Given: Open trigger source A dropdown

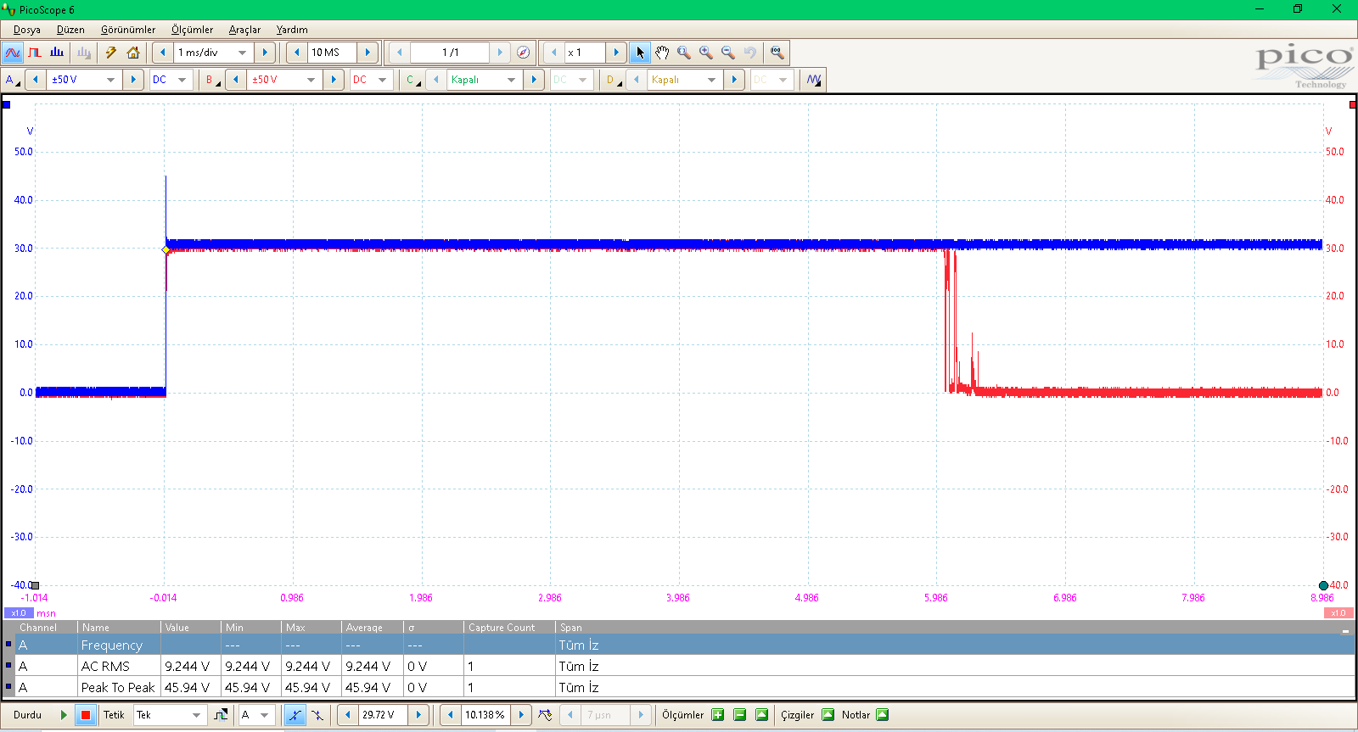Looking at the screenshot, I should click(264, 715).
